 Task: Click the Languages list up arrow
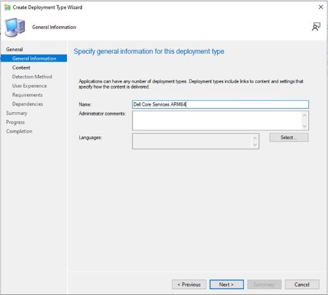click(255, 138)
